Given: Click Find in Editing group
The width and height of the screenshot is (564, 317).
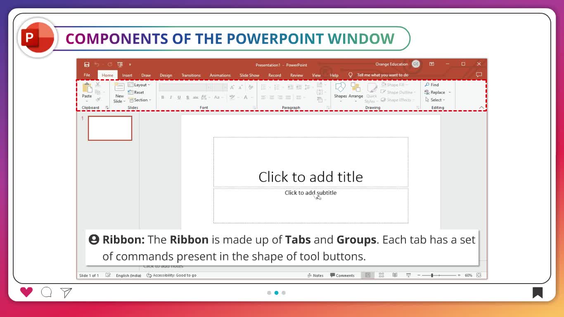Looking at the screenshot, I should [432, 85].
